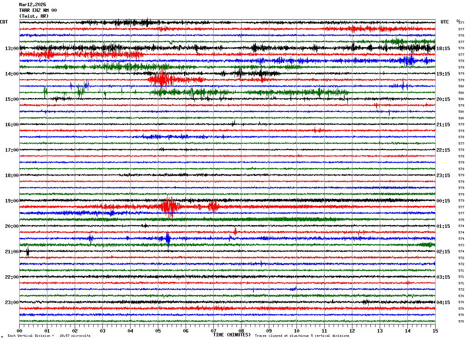Click the '21:00' CDT time label

pyautogui.click(x=12, y=252)
